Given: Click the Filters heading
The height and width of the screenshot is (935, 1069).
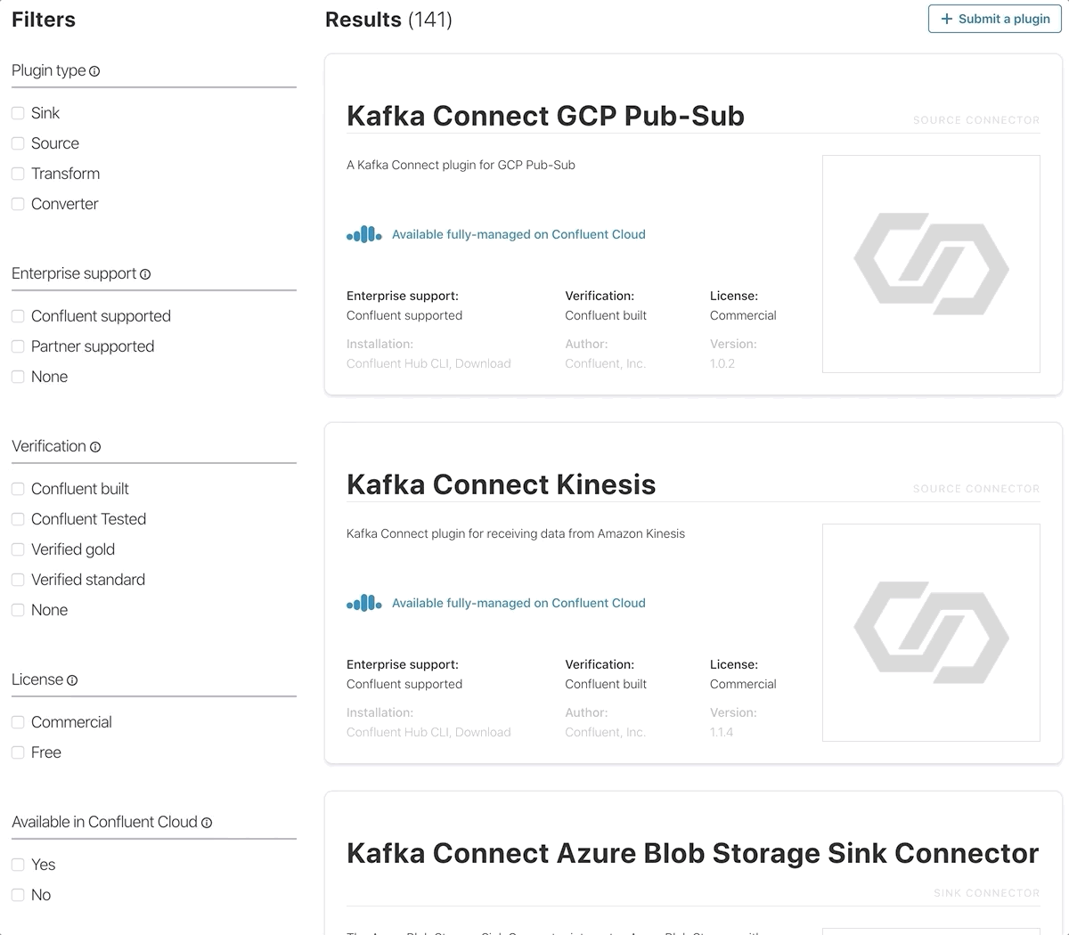Looking at the screenshot, I should pyautogui.click(x=44, y=20).
